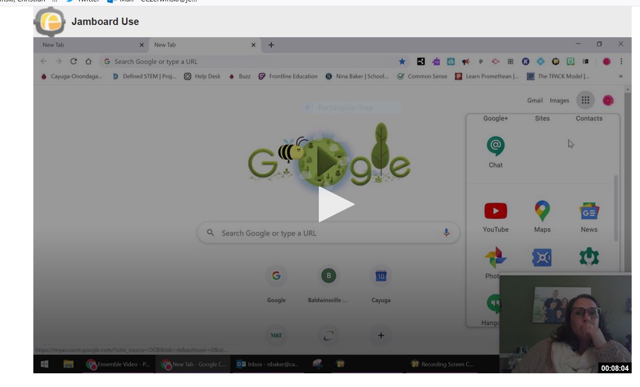The width and height of the screenshot is (640, 387).
Task: Open the Buzz bookmark
Action: pos(239,76)
